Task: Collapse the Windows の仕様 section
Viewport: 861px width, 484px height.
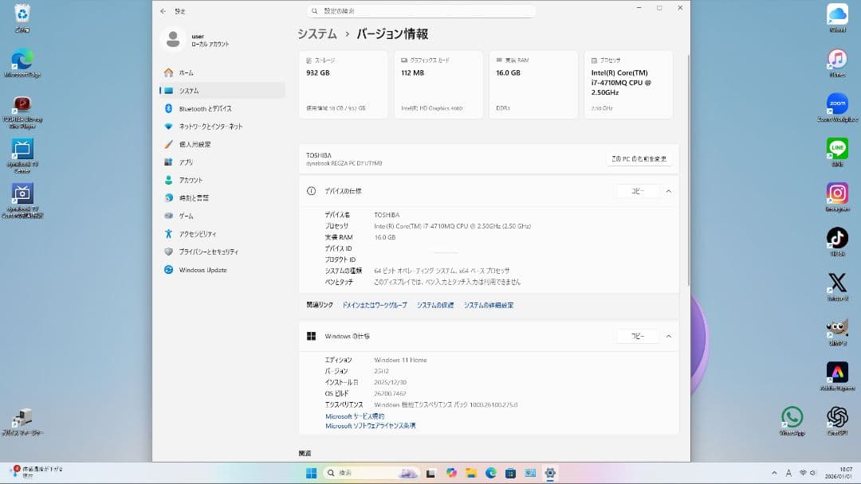Action: [x=668, y=336]
